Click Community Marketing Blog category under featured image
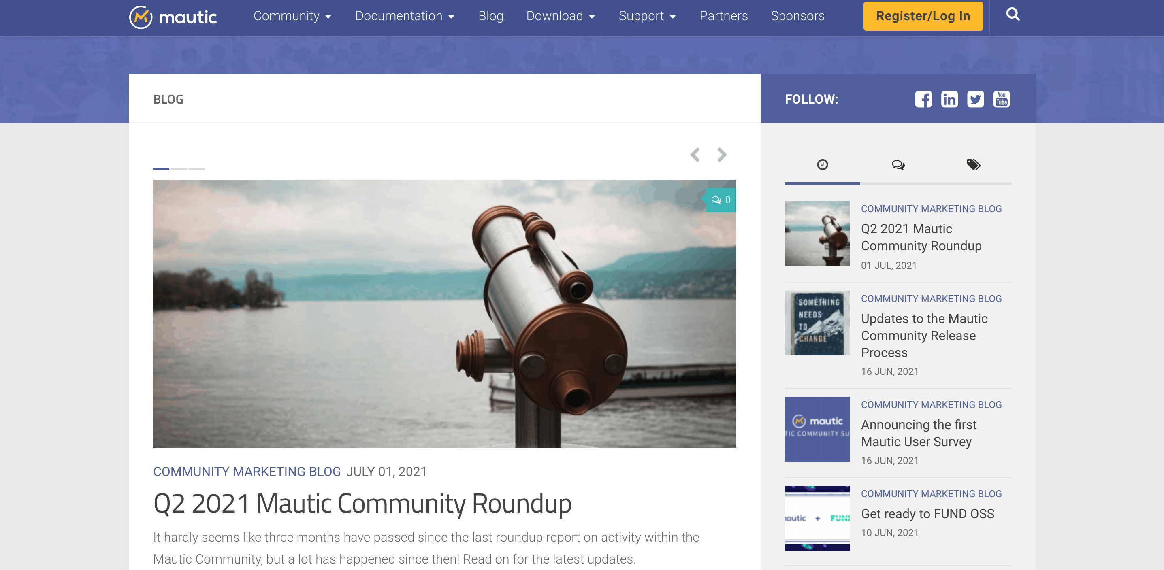Viewport: 1164px width, 570px height. (x=247, y=472)
